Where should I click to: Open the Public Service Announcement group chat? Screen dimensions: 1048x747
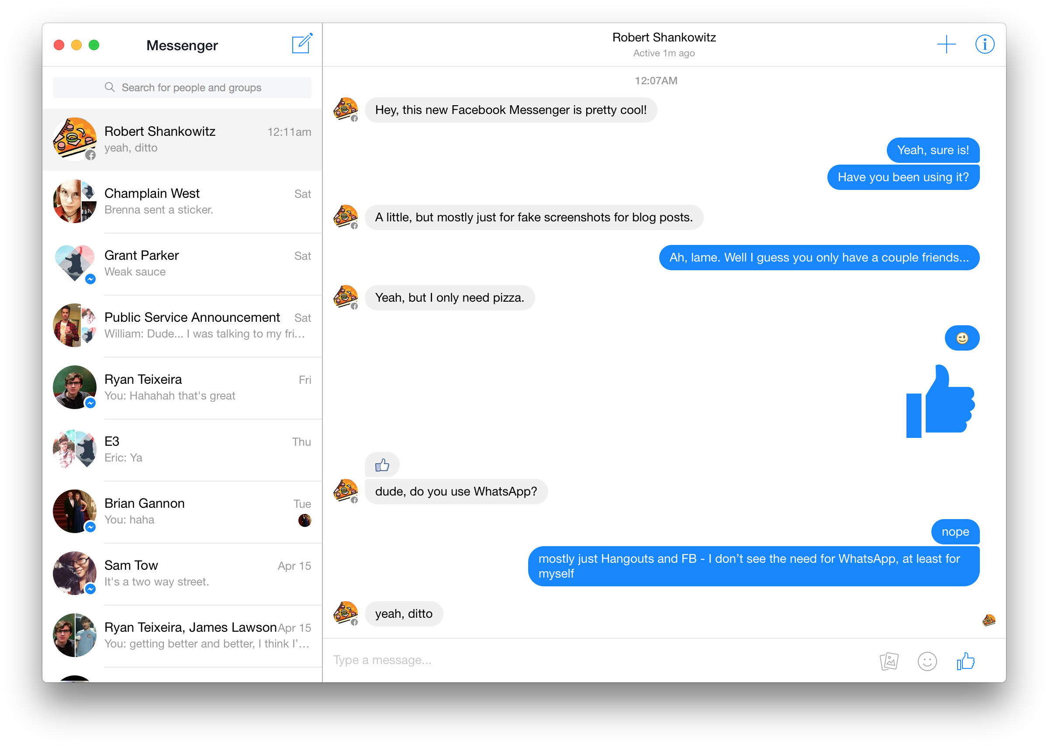(x=182, y=325)
